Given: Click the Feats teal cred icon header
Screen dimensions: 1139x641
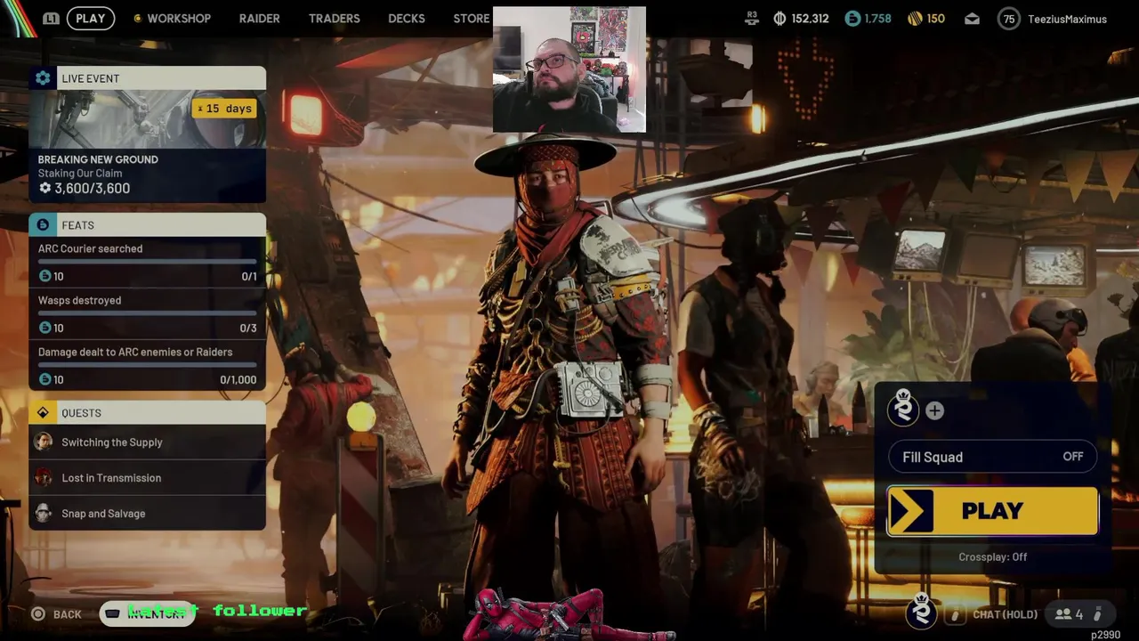Looking at the screenshot, I should pos(43,225).
